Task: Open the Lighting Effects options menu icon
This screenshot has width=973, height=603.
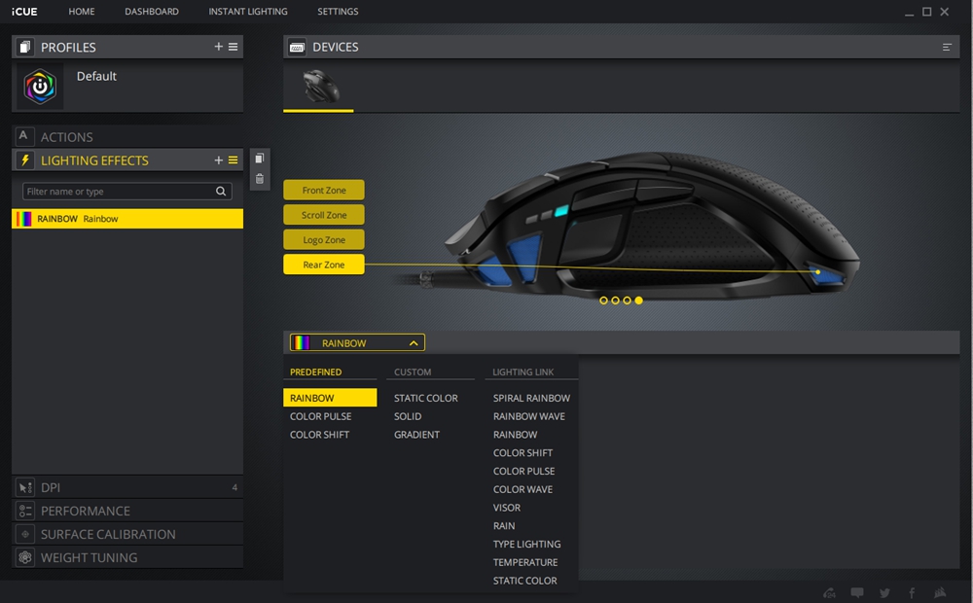Action: tap(234, 160)
